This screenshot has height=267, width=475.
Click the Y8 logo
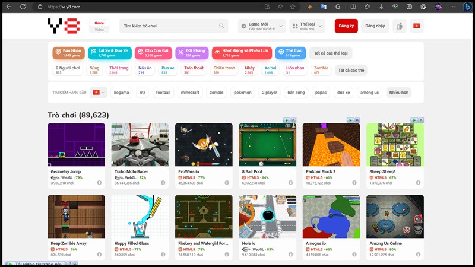[x=63, y=26]
